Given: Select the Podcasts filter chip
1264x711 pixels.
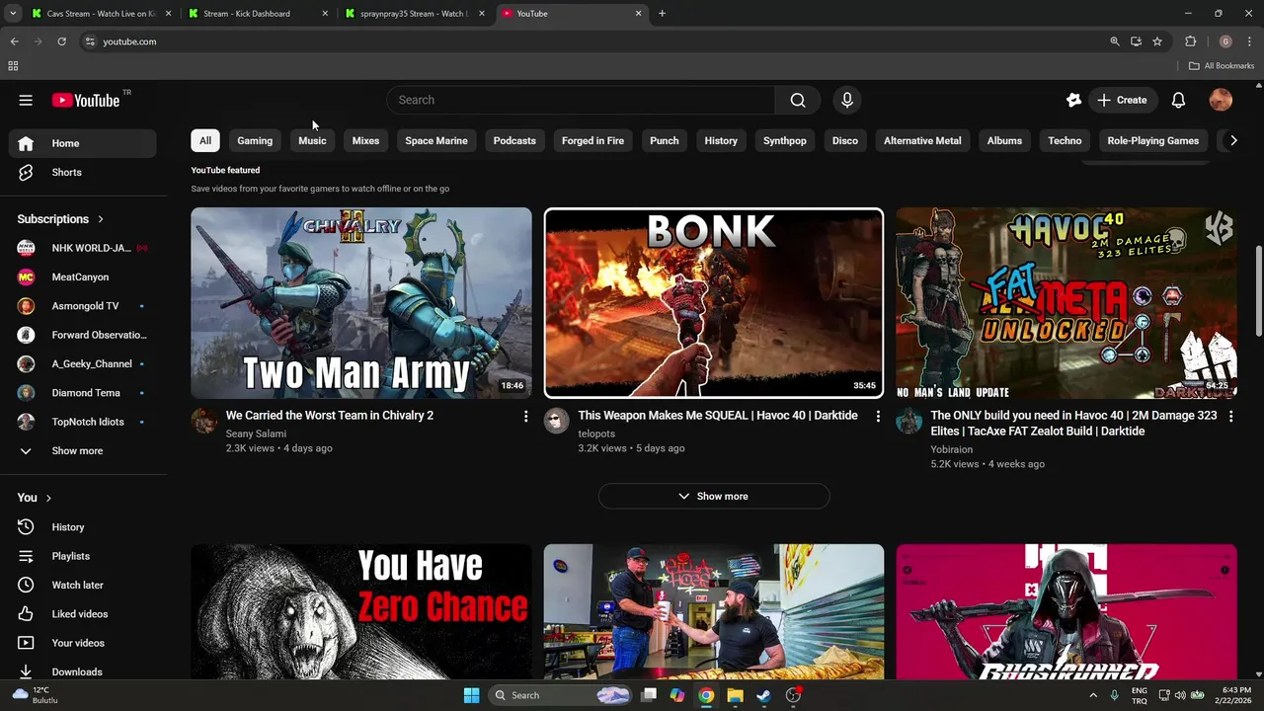Looking at the screenshot, I should tap(514, 140).
